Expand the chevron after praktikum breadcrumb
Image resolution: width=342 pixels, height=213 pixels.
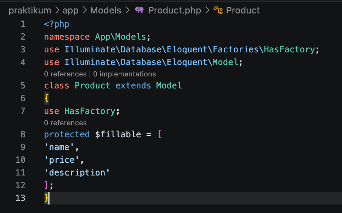point(57,10)
